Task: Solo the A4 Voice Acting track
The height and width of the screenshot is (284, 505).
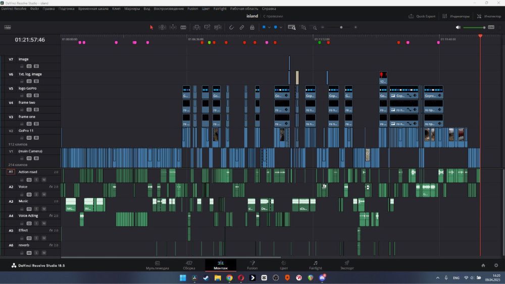Action: click(x=36, y=223)
